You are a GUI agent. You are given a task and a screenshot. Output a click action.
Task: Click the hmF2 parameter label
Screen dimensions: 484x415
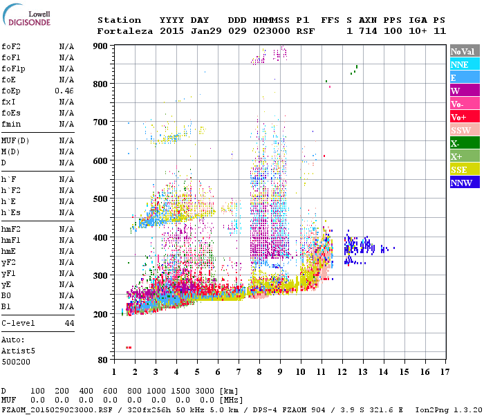click(x=11, y=229)
